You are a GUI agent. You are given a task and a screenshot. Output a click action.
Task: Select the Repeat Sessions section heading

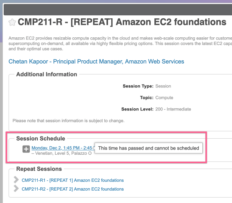(x=39, y=169)
